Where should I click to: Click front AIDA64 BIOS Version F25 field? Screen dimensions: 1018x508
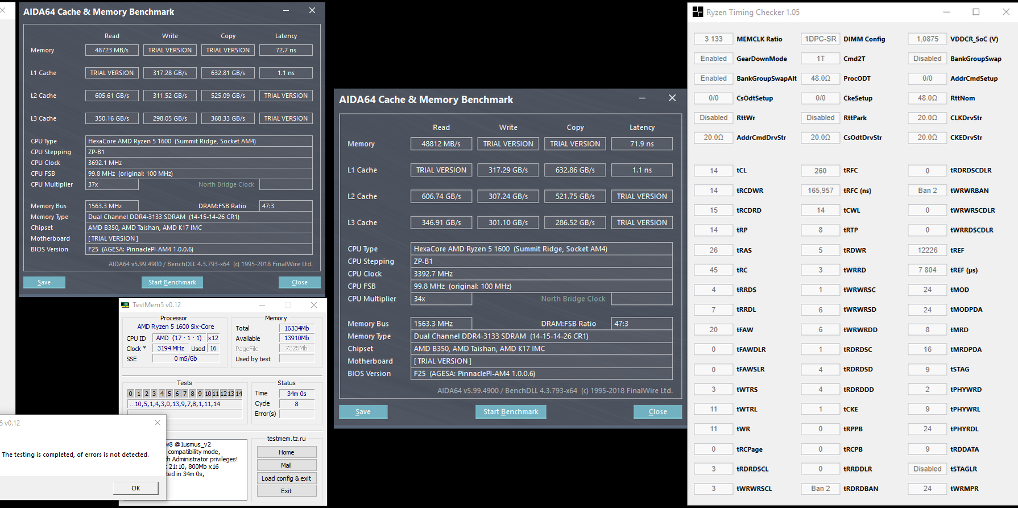point(541,374)
